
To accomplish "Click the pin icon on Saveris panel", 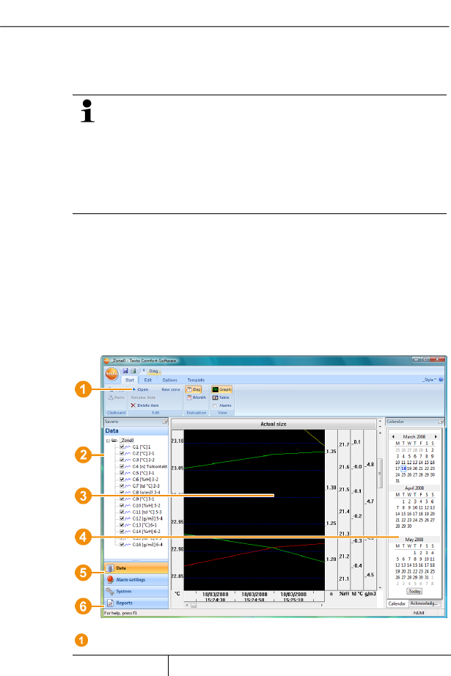I will point(165,422).
